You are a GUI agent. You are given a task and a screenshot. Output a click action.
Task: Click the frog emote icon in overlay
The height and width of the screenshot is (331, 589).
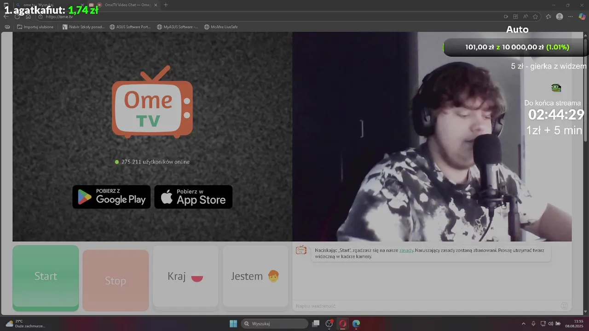pos(556,88)
